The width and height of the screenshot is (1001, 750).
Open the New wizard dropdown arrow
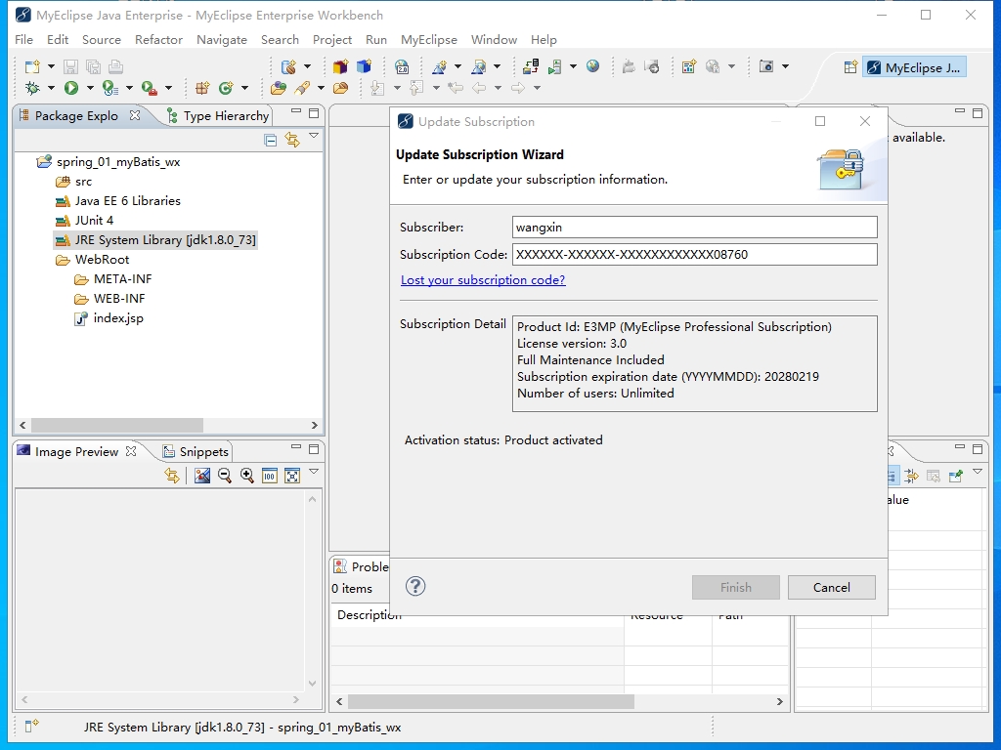51,66
